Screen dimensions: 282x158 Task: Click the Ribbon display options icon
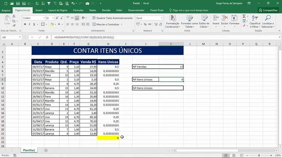(249, 4)
